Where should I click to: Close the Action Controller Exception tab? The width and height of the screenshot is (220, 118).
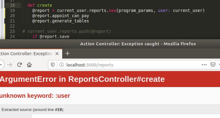point(57,54)
